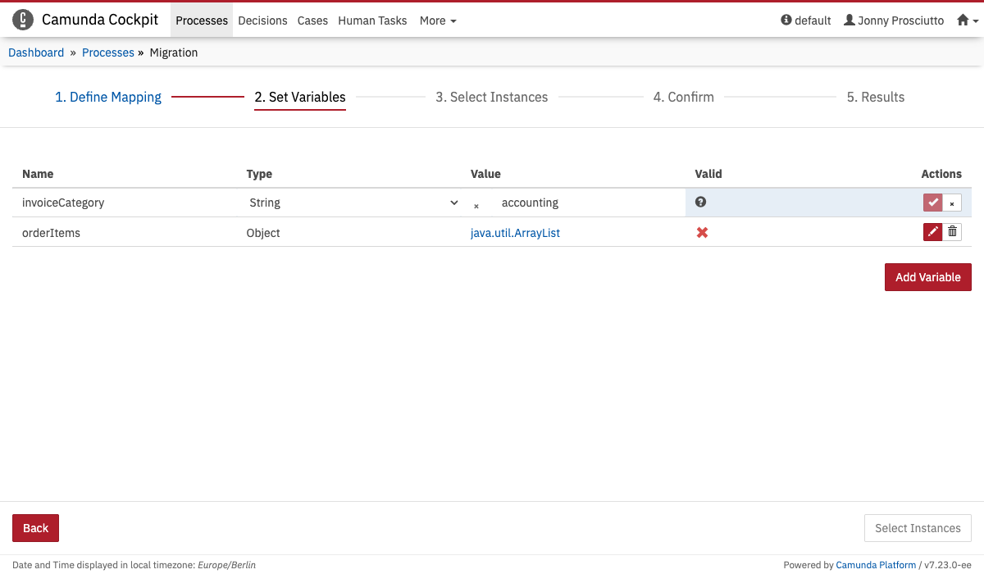The image size is (984, 574).
Task: Return to step 1 Define Mapping
Action: tap(108, 97)
